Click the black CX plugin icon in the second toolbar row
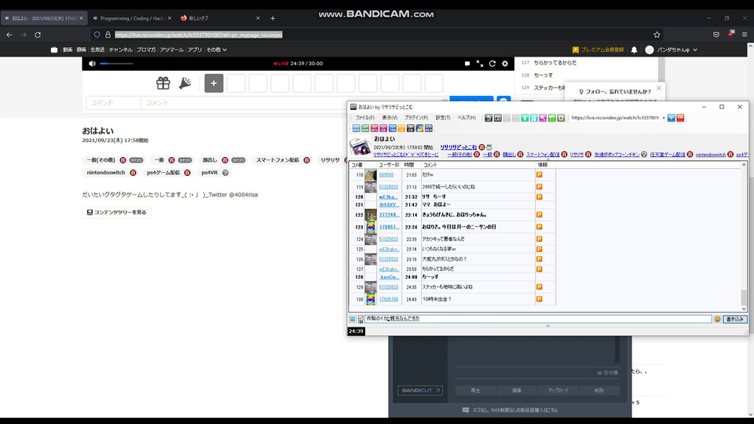 click(410, 128)
